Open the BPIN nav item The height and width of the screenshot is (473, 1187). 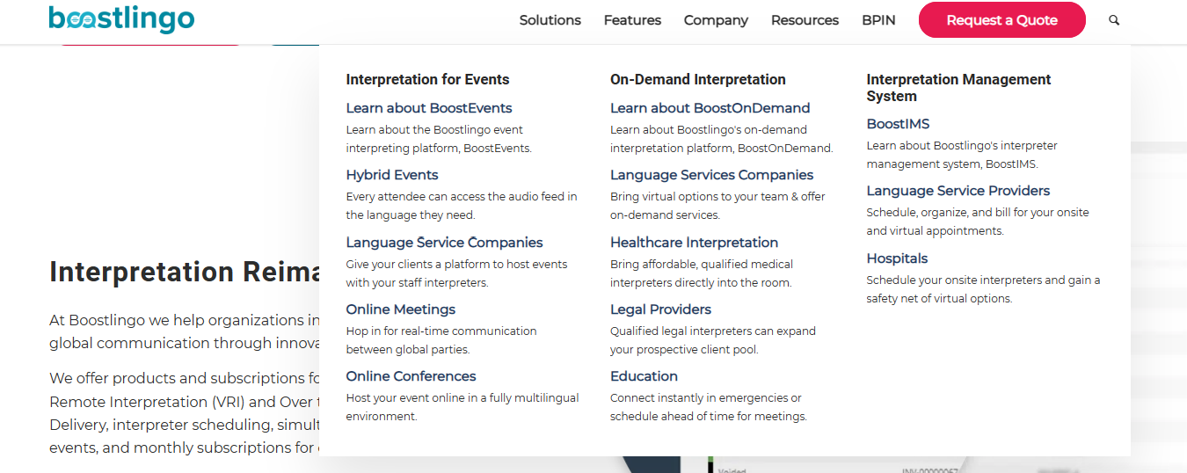click(x=878, y=20)
